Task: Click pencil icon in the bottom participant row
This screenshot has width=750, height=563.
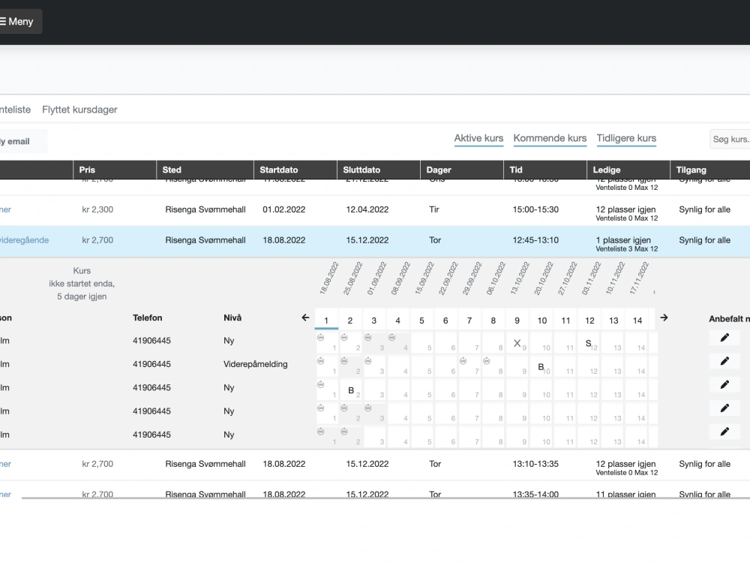Action: [x=724, y=432]
